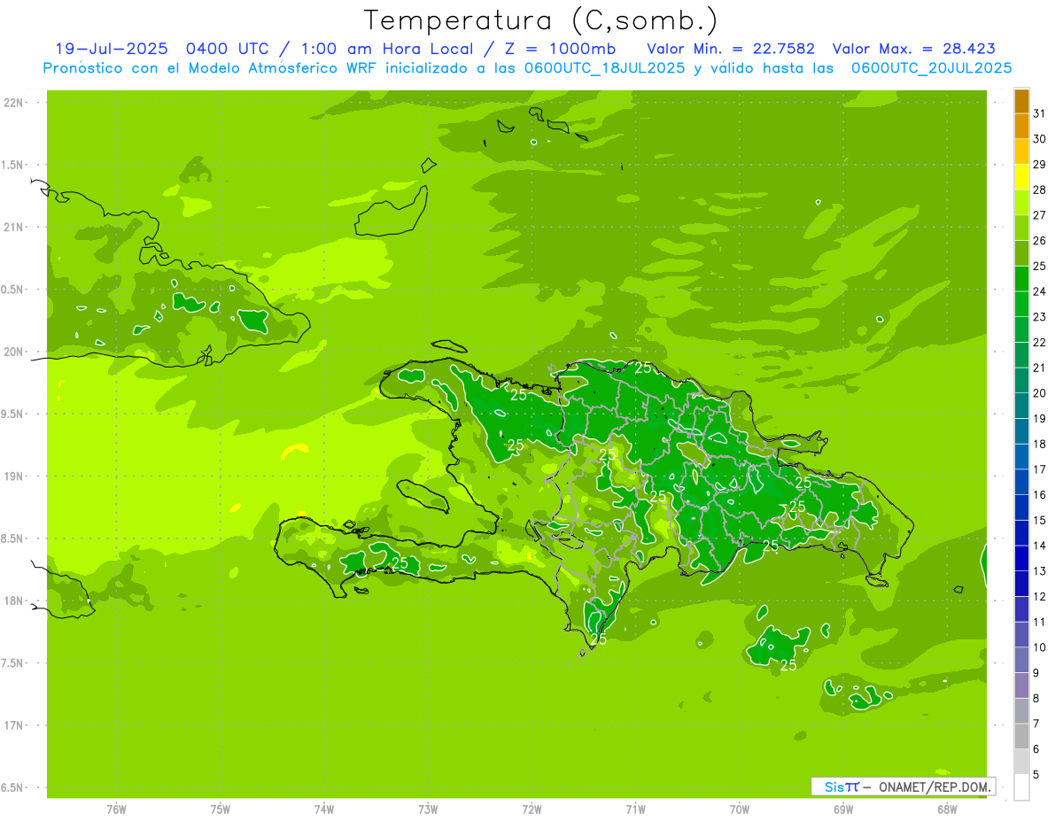
Task: Click the legend value "22"
Action: [1039, 342]
